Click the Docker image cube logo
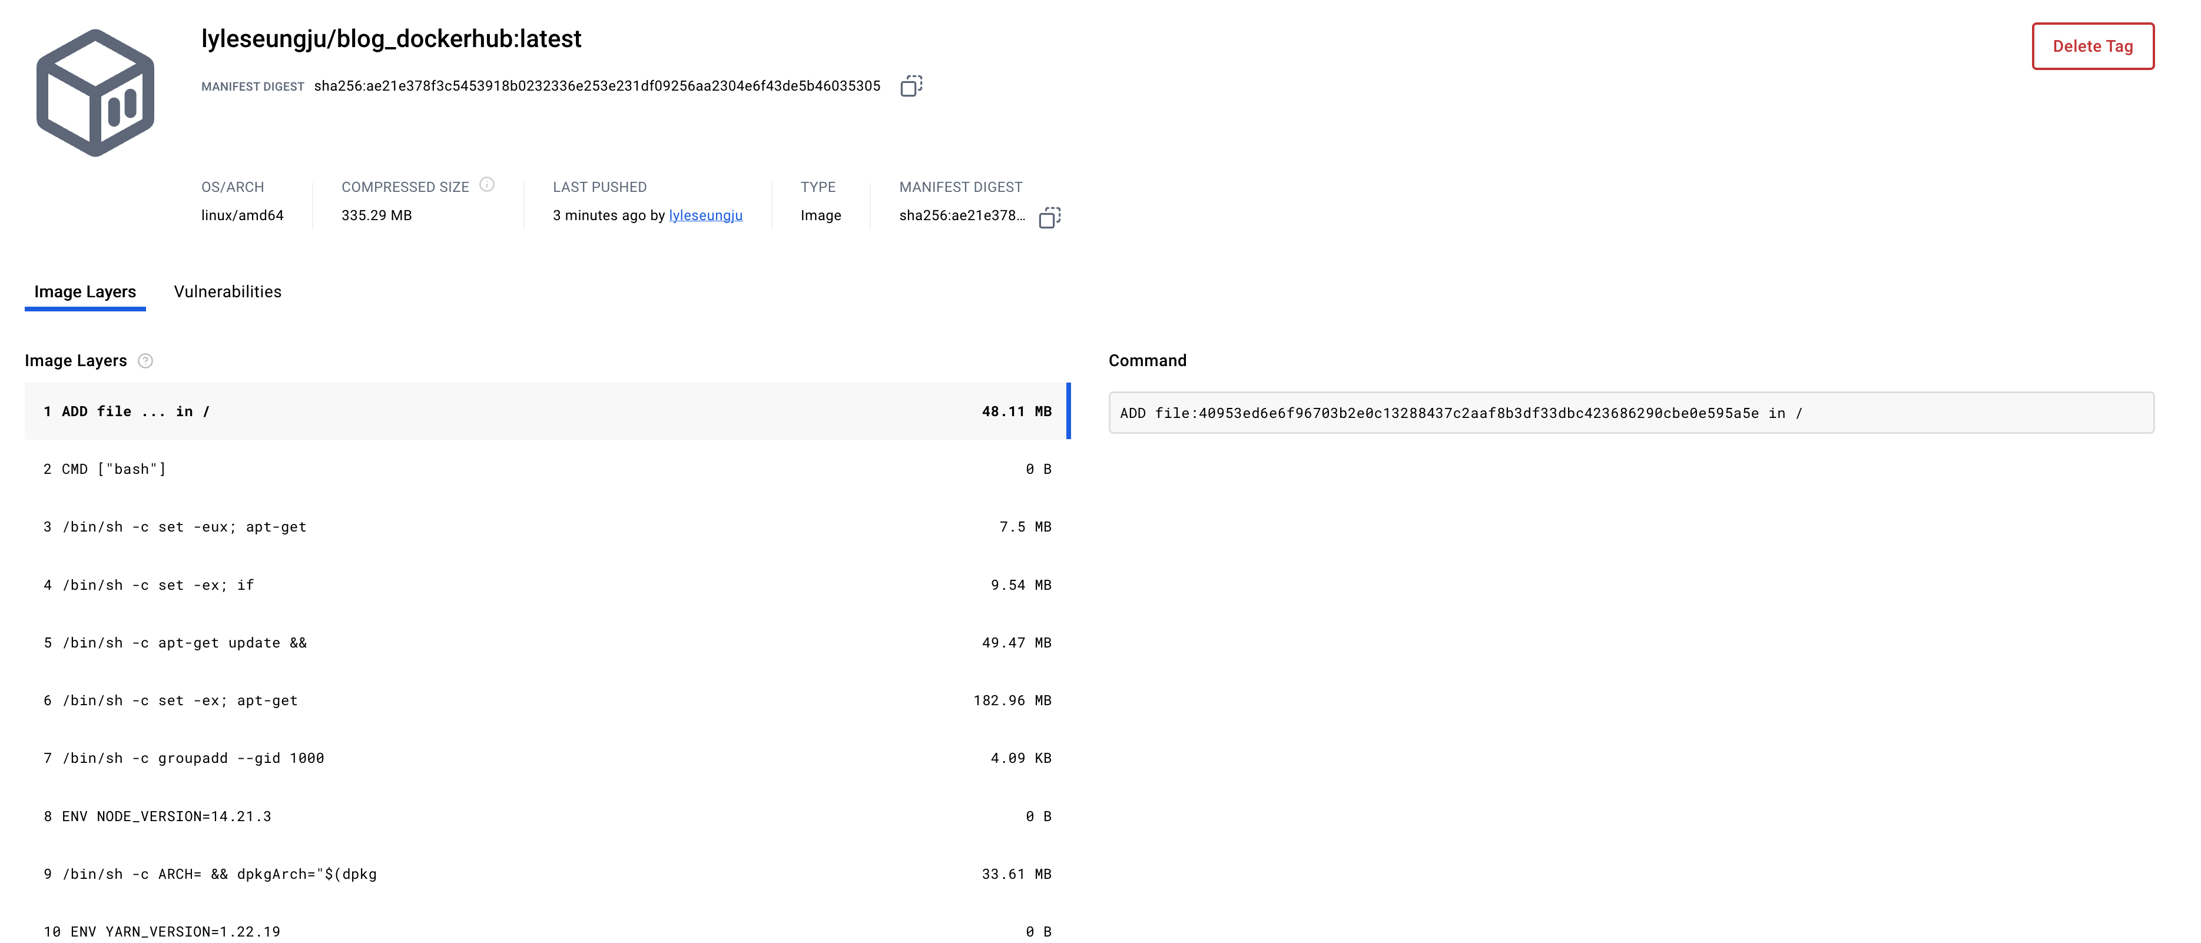Viewport: 2201px width, 943px height. [95, 92]
